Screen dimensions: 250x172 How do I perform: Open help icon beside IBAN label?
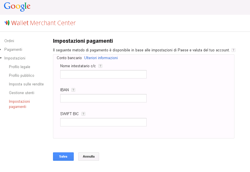tap(73, 90)
